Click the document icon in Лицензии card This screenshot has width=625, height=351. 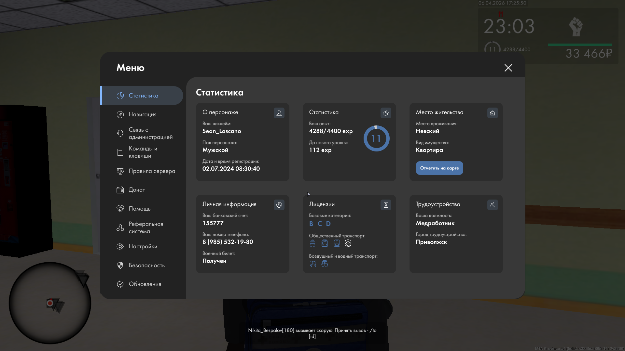pos(386,205)
